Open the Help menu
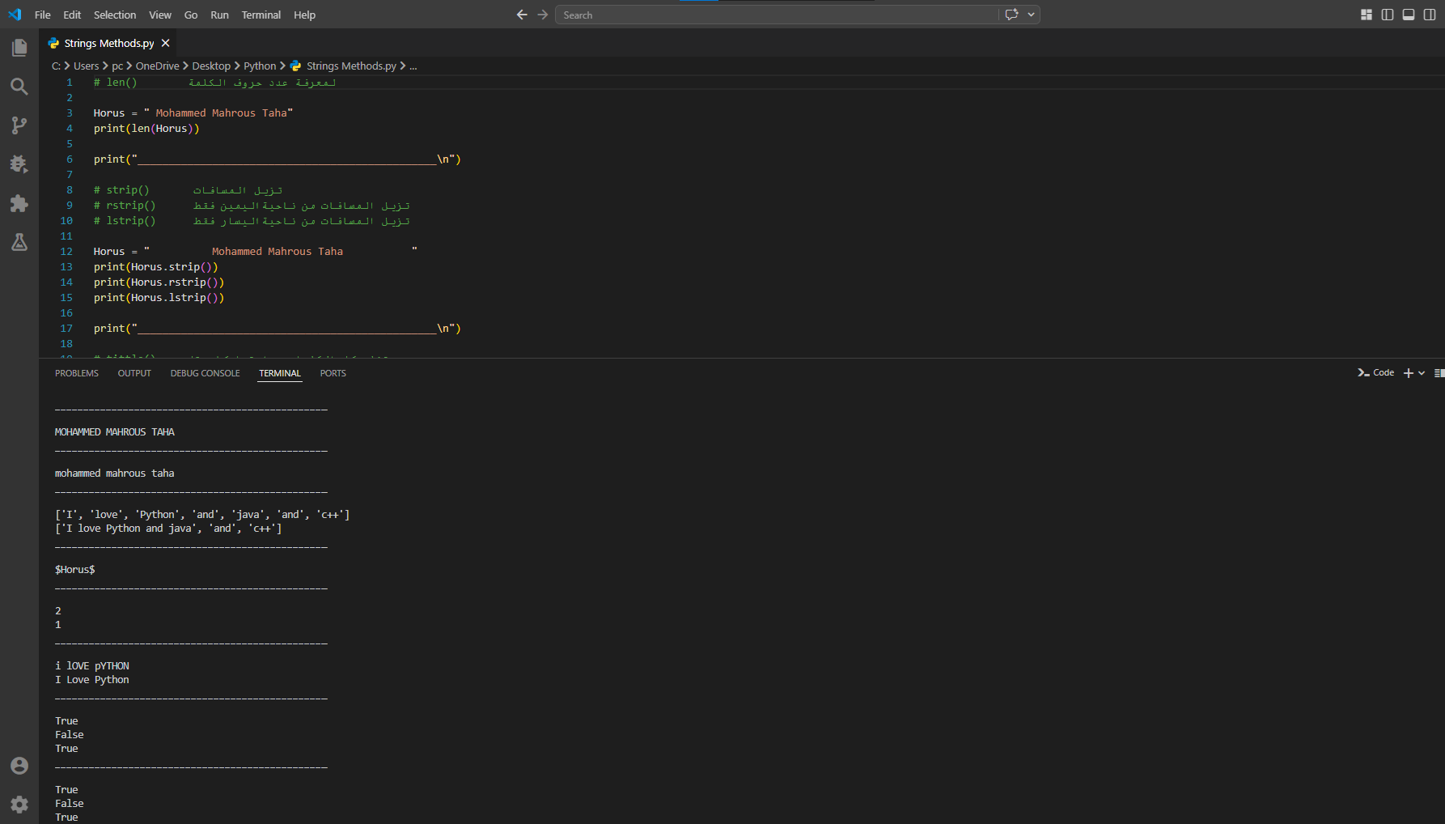This screenshot has height=824, width=1445. pos(304,15)
